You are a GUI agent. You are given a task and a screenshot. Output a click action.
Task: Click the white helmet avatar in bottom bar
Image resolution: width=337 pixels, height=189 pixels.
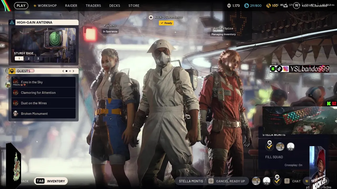(x=267, y=181)
